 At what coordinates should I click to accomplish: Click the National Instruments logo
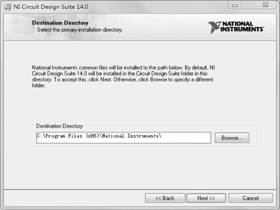pos(236,27)
